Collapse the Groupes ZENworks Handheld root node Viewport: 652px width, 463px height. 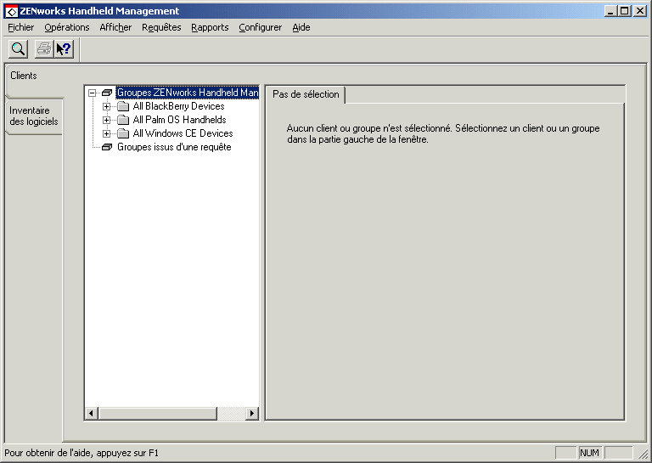[x=93, y=93]
